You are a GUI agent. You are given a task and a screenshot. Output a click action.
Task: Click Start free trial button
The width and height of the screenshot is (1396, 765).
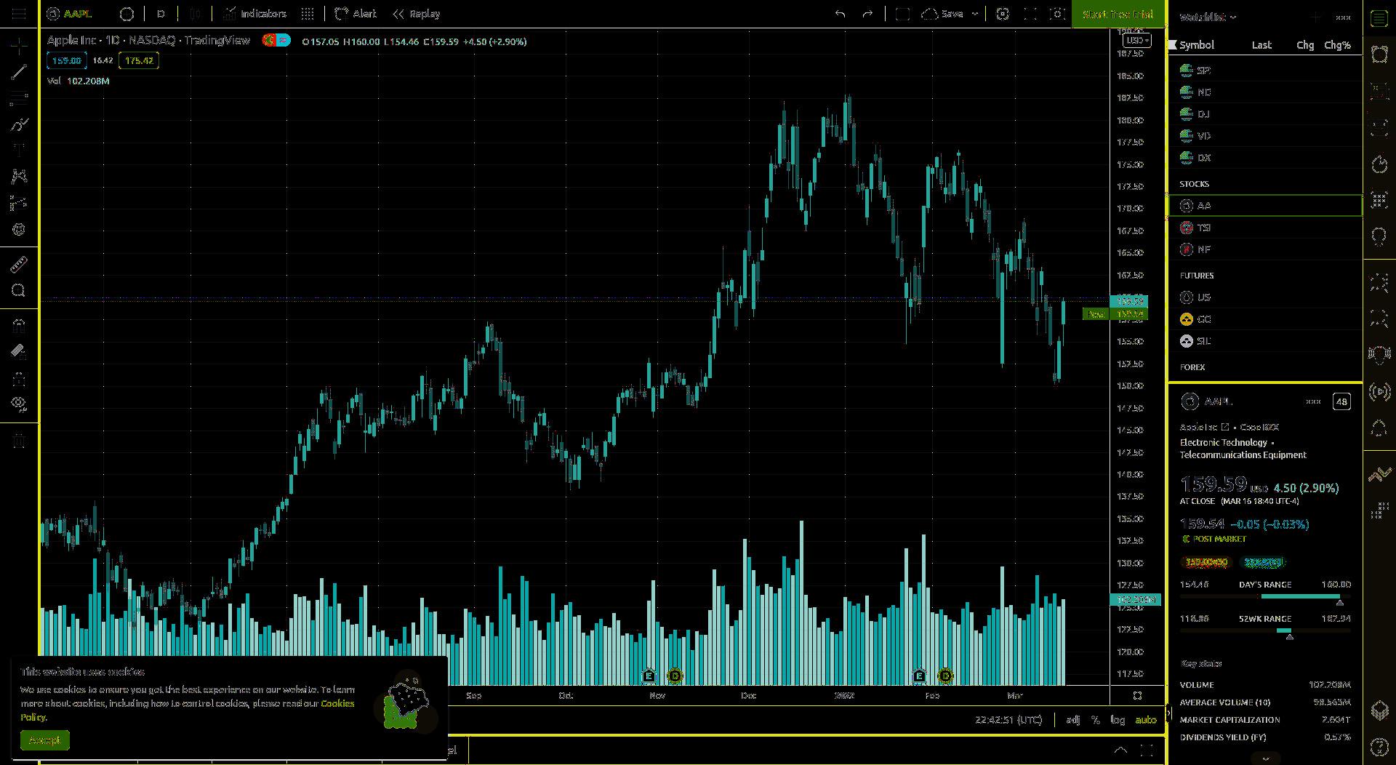point(1118,14)
